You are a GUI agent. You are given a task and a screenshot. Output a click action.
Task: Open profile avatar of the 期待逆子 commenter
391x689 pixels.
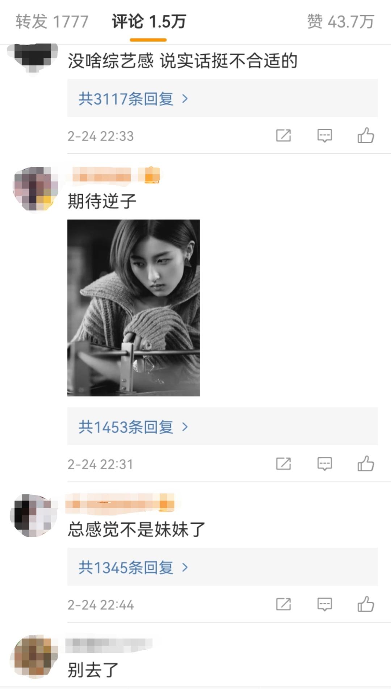(x=35, y=189)
